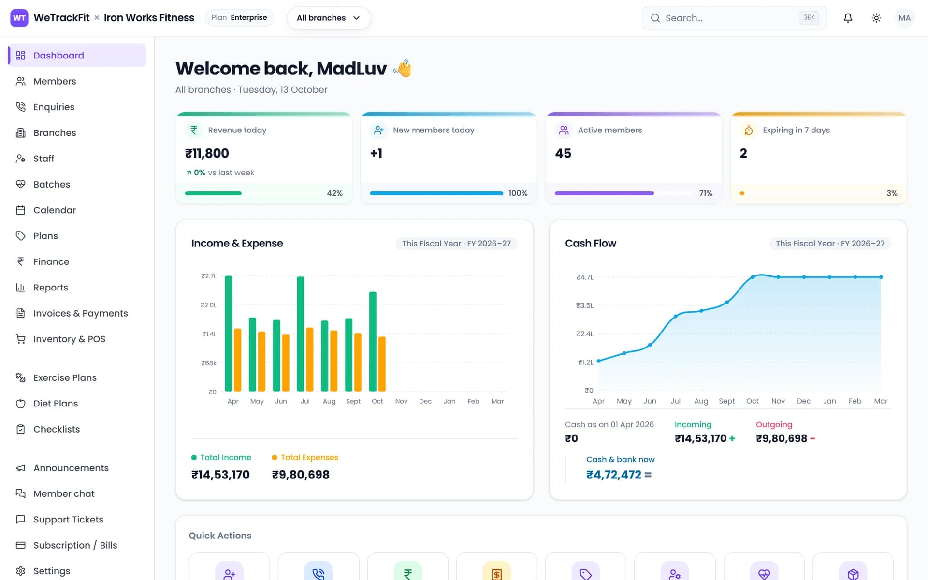
Task: Open the Dashboard sidebar item
Action: [77, 55]
